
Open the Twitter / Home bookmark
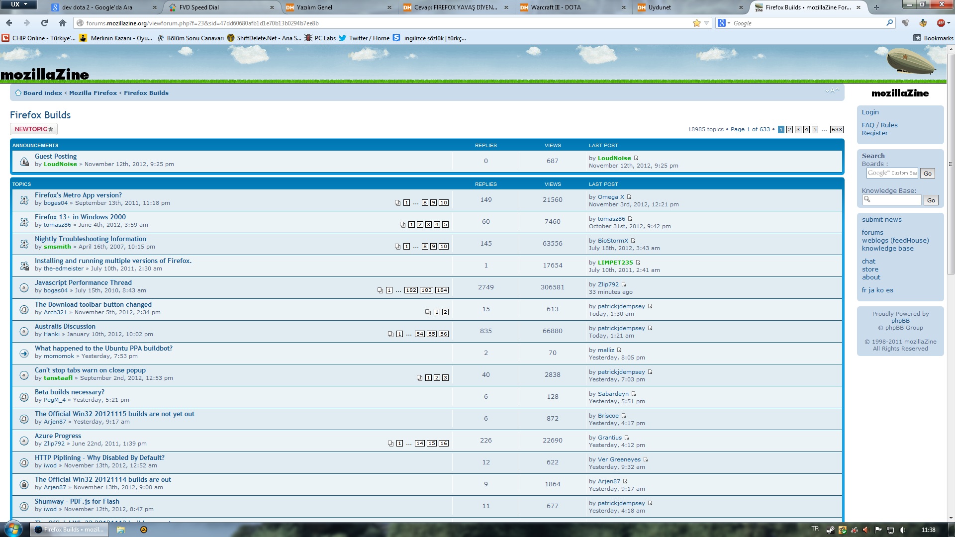click(x=365, y=38)
